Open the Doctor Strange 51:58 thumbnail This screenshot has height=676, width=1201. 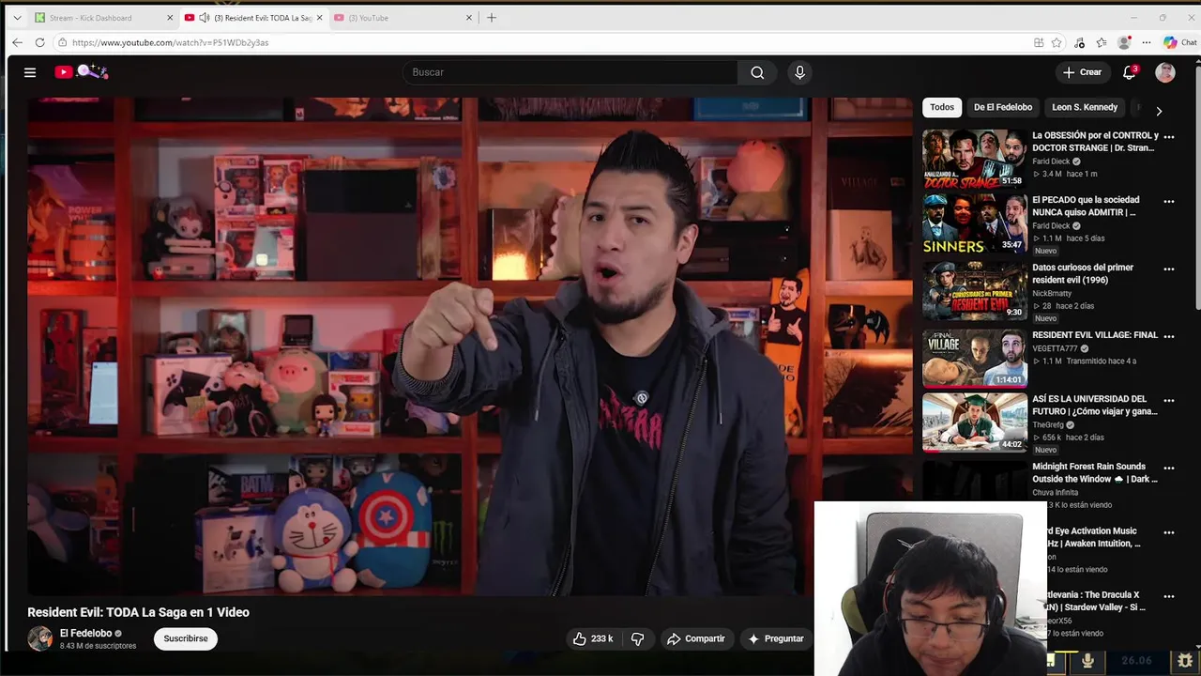[975, 159]
